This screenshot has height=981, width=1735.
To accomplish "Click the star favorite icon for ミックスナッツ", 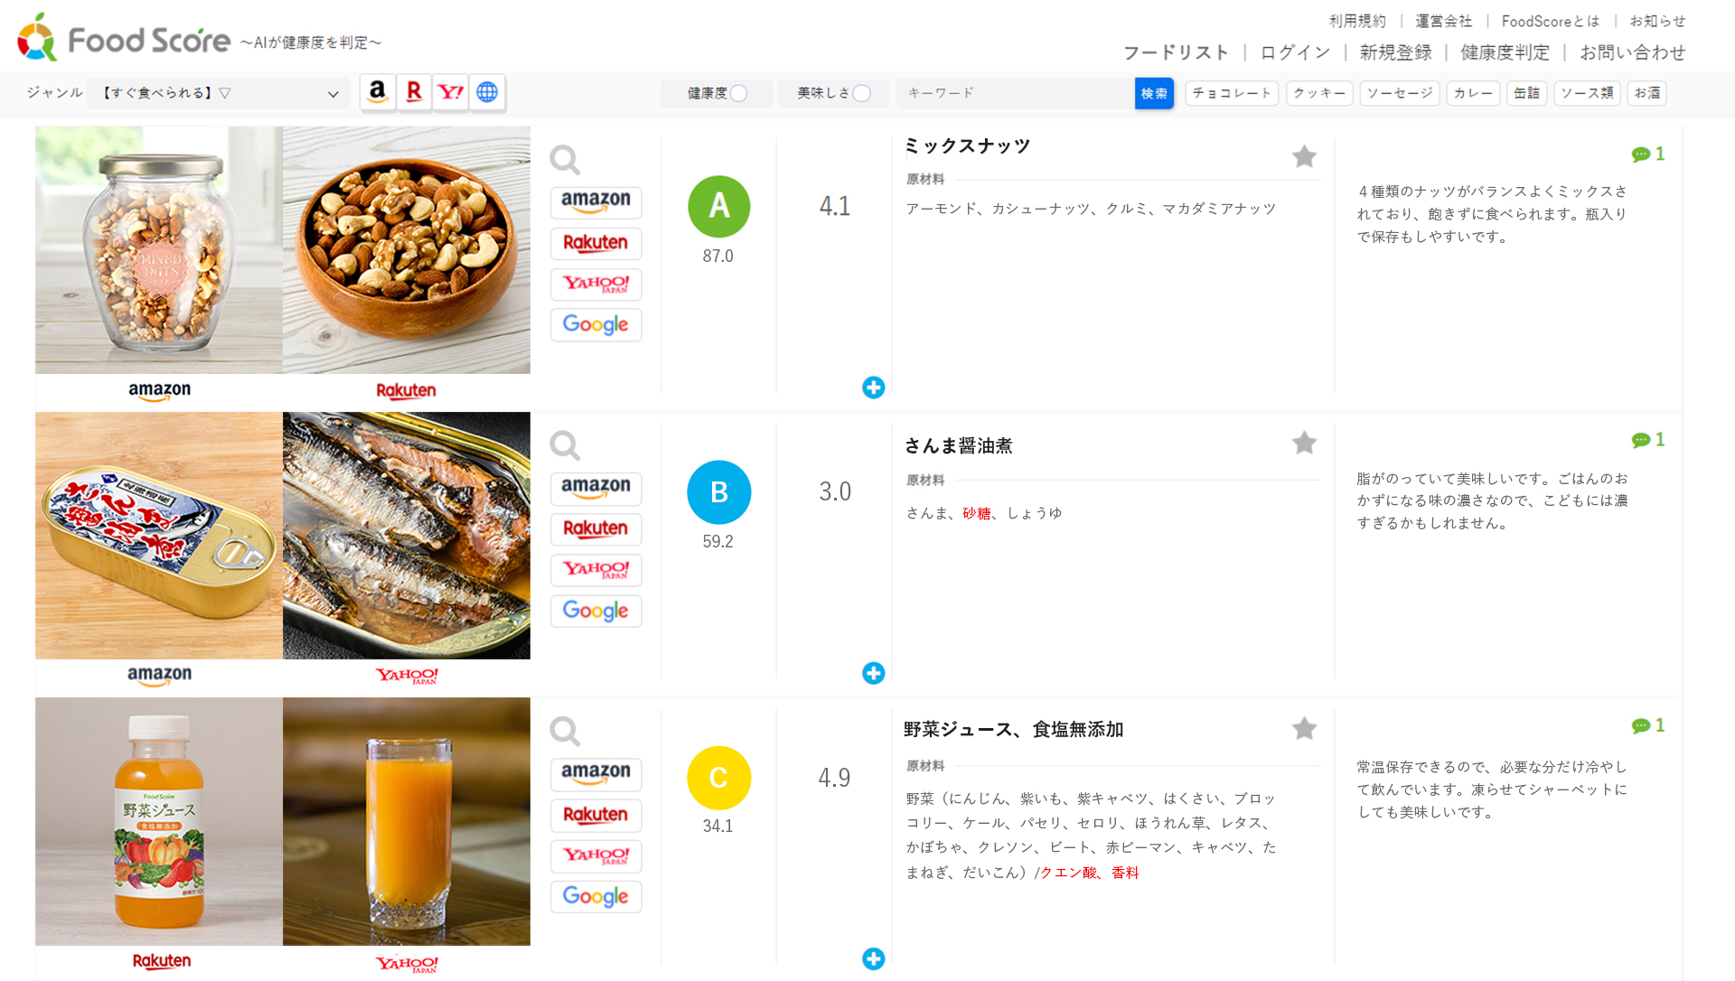I will pos(1304,156).
